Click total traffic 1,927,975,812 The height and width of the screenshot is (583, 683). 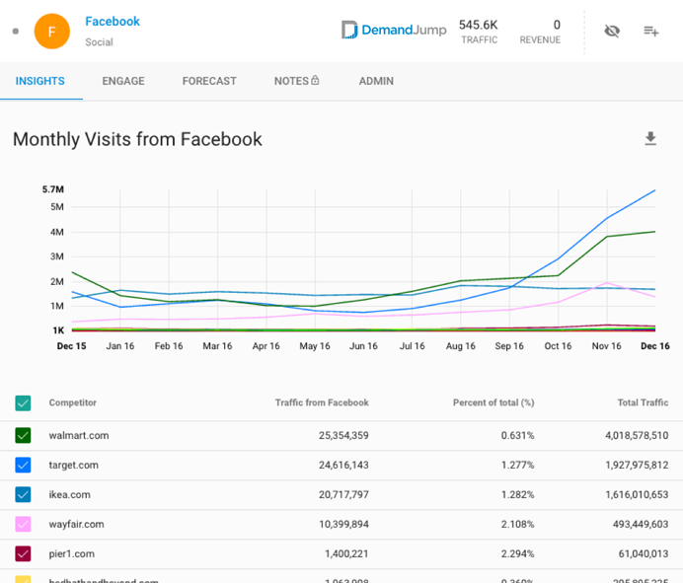[x=637, y=465]
